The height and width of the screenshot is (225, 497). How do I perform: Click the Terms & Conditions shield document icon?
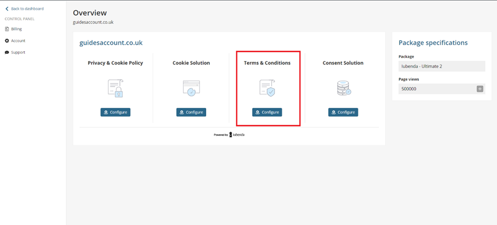pos(267,88)
